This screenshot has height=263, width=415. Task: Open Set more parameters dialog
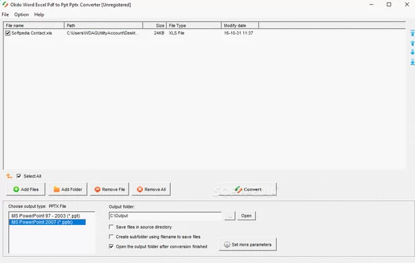248,244
